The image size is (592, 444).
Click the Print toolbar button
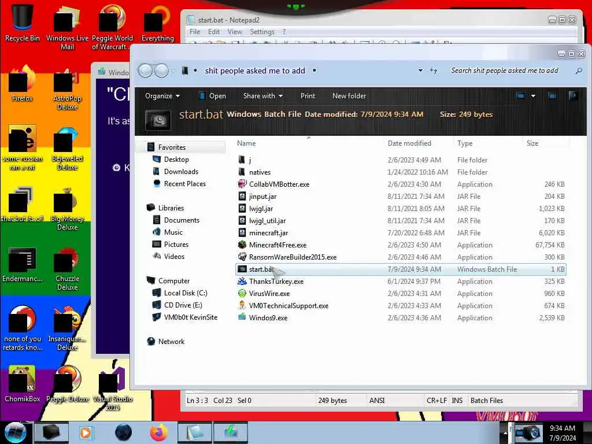click(308, 96)
